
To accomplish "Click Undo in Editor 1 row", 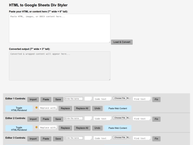I will tap(97, 108).
